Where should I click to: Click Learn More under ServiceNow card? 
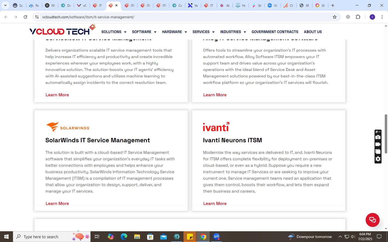[57, 95]
